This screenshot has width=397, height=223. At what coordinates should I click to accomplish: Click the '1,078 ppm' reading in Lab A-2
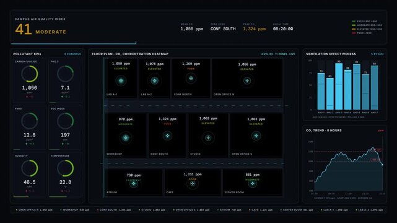click(154, 64)
